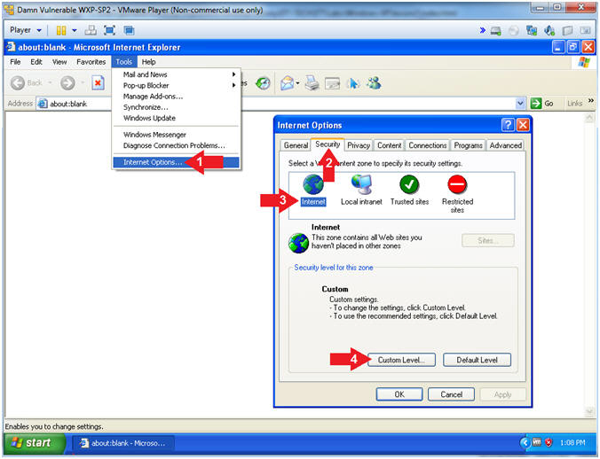Click the IE Messenger people icon
Image resolution: width=600 pixels, height=459 pixels.
tap(374, 83)
